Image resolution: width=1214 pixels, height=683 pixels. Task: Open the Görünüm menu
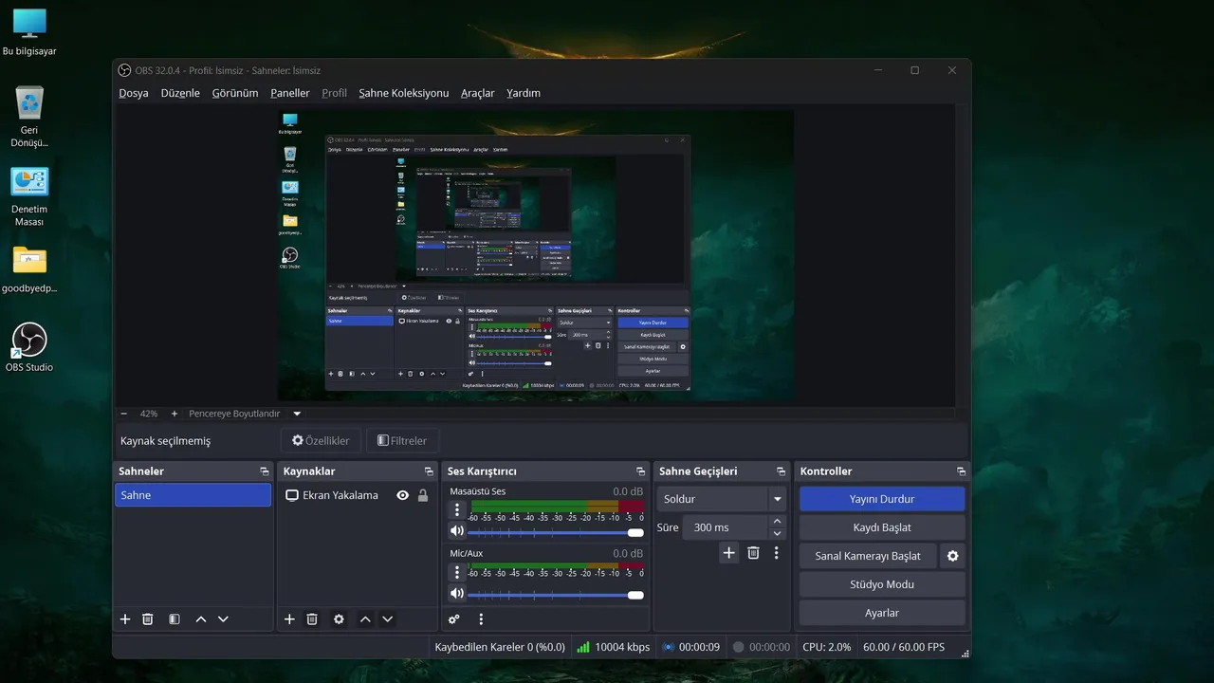[235, 93]
